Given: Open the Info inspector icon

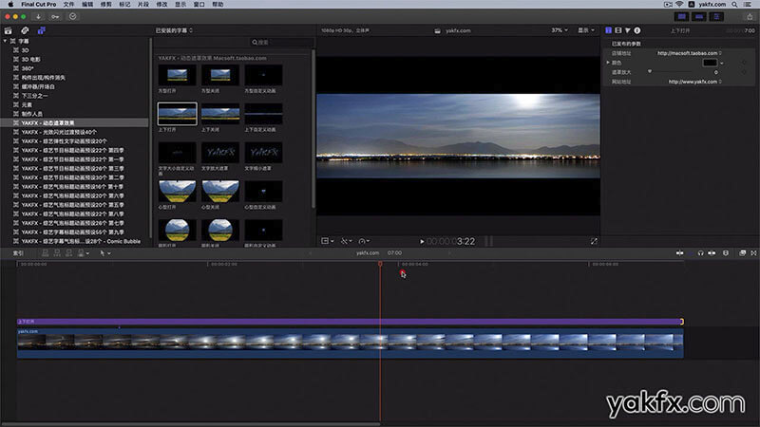Looking at the screenshot, I should click(x=637, y=30).
